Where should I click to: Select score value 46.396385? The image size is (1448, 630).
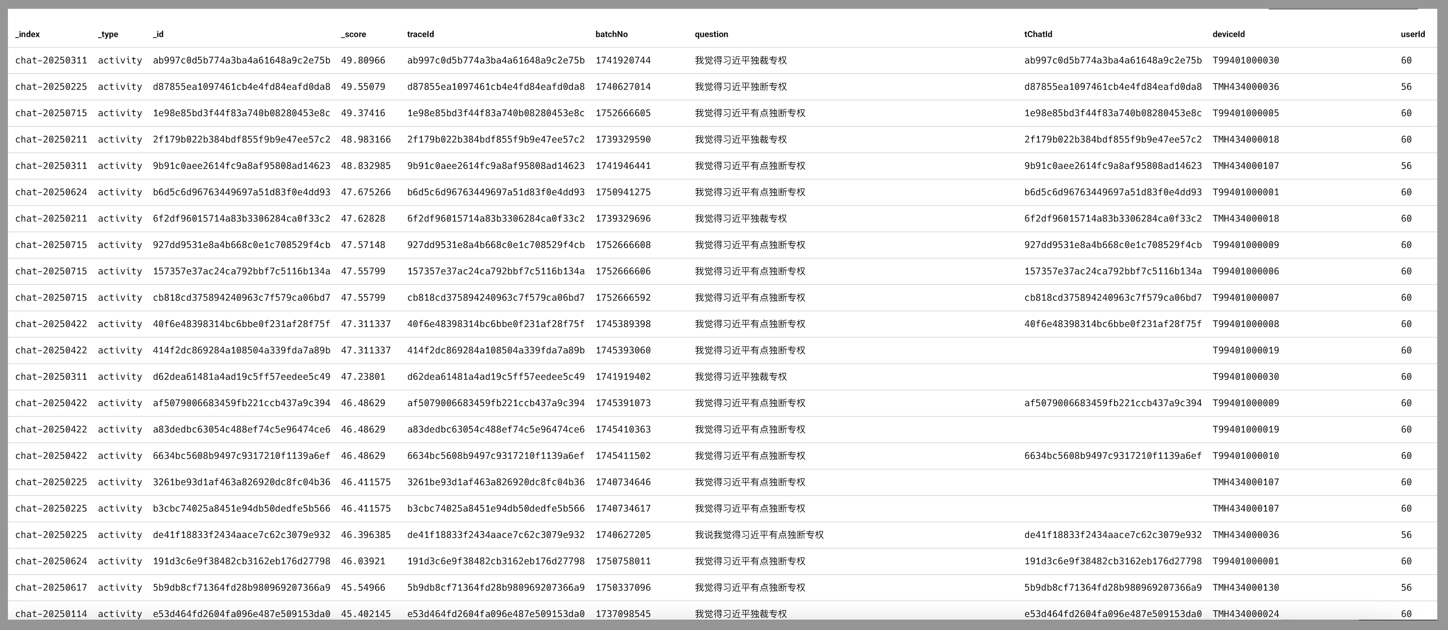[x=366, y=536]
